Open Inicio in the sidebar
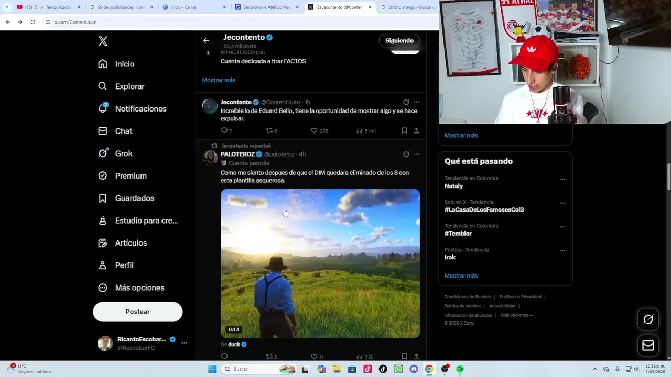 (x=116, y=64)
